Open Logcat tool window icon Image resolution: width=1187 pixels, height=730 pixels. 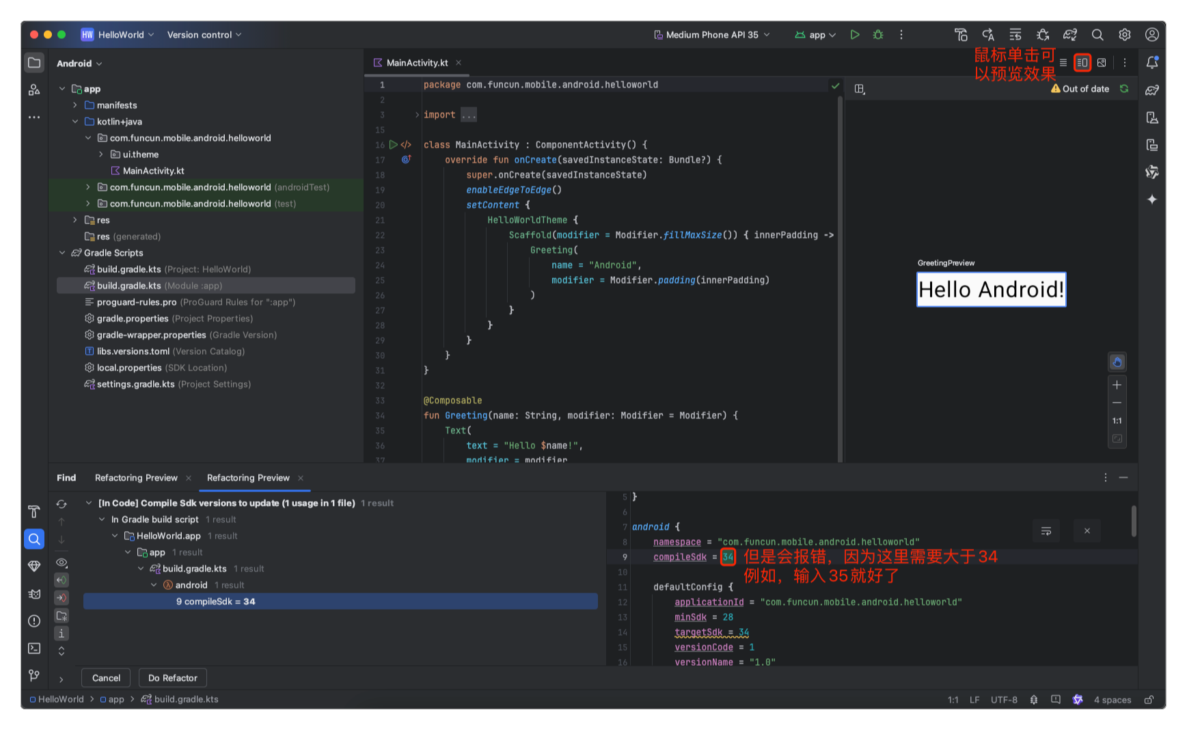pos(34,593)
